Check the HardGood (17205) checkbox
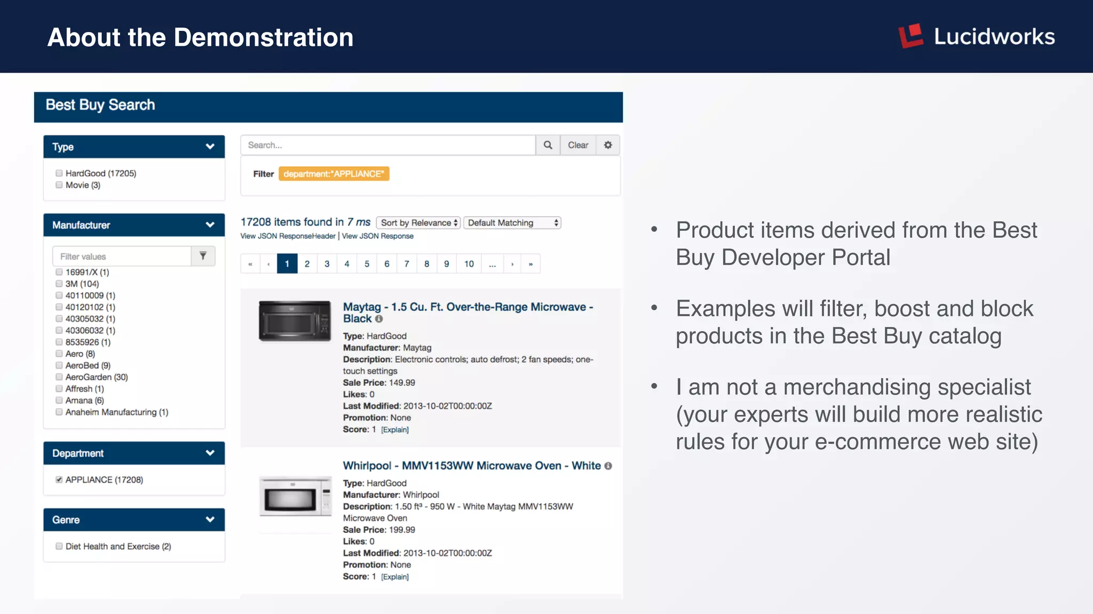Viewport: 1093px width, 614px height. pos(59,173)
